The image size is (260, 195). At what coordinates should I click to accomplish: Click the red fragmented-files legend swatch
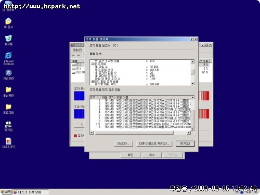tap(75, 136)
